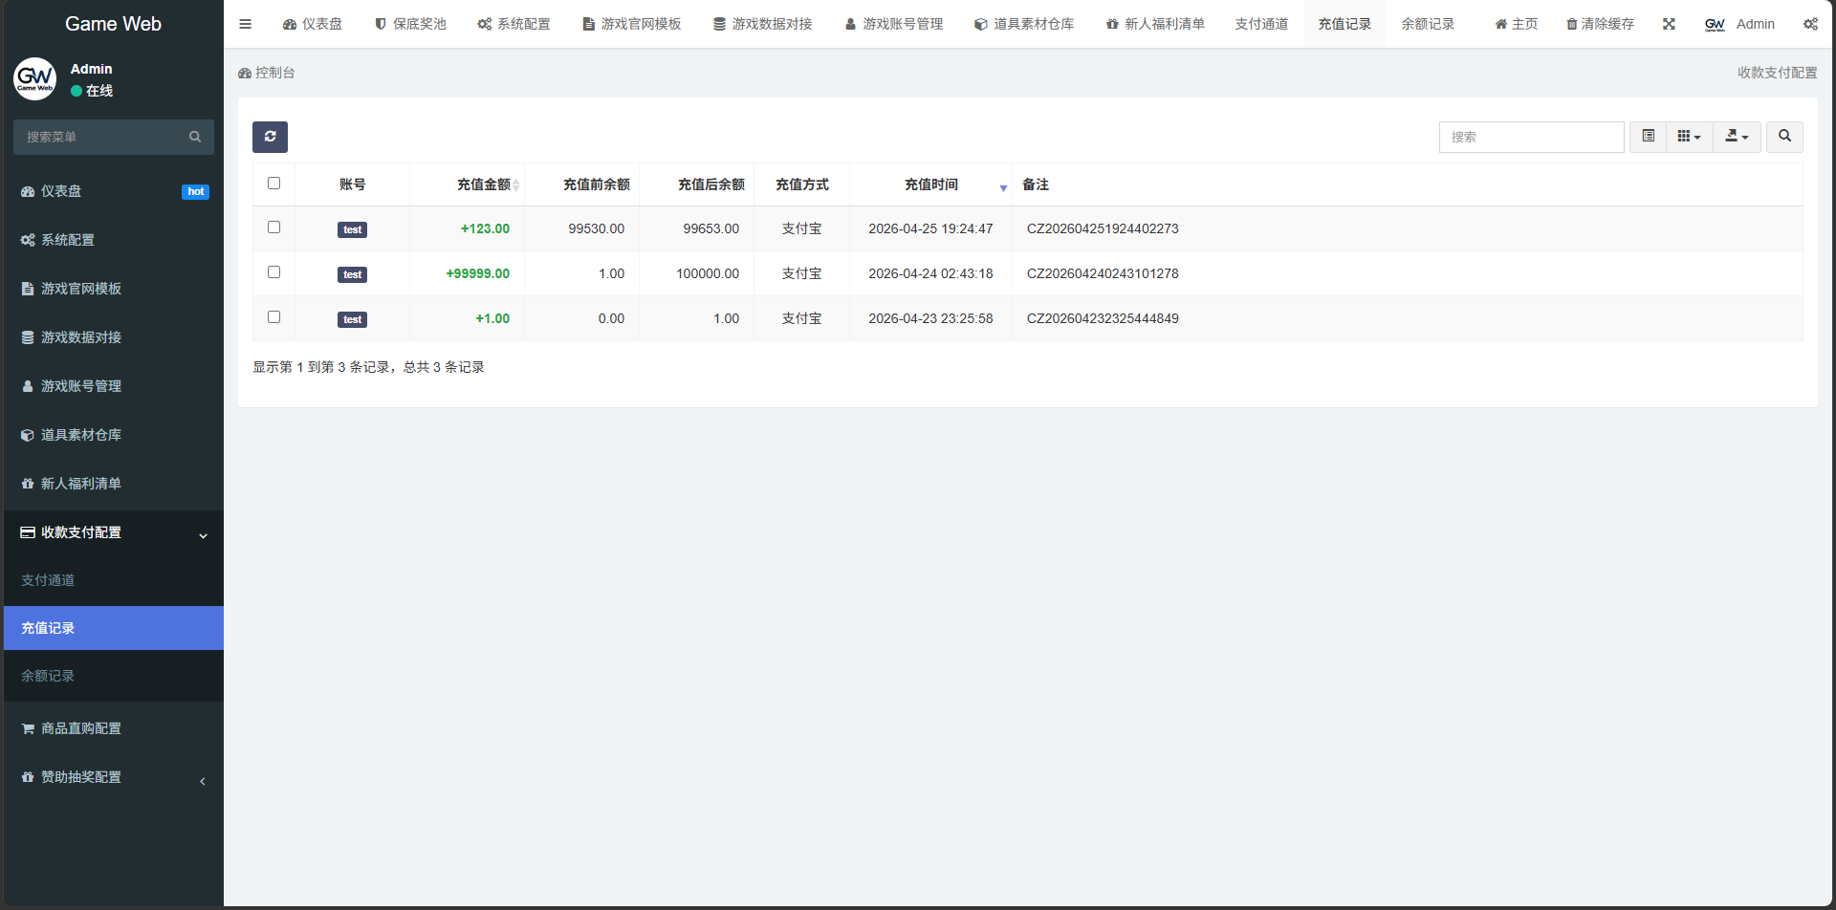Click the table search magnifier button
Screen dimensions: 1836x910
pyautogui.click(x=1784, y=137)
